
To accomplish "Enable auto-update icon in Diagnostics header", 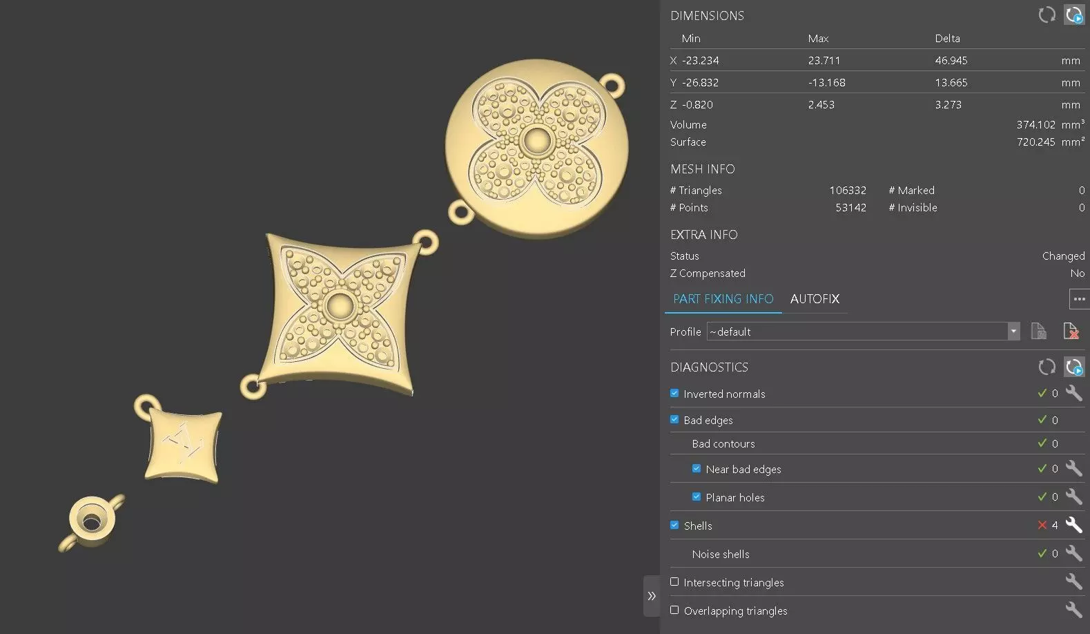I will tap(1073, 367).
